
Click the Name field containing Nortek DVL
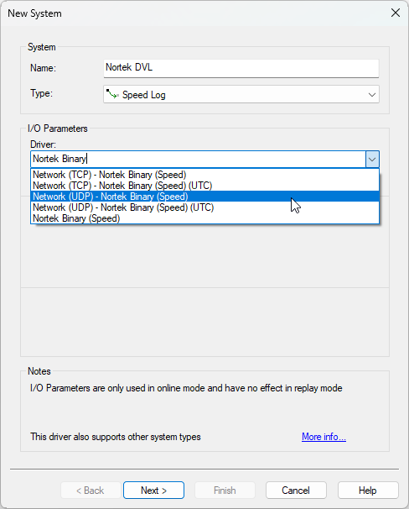pos(241,68)
